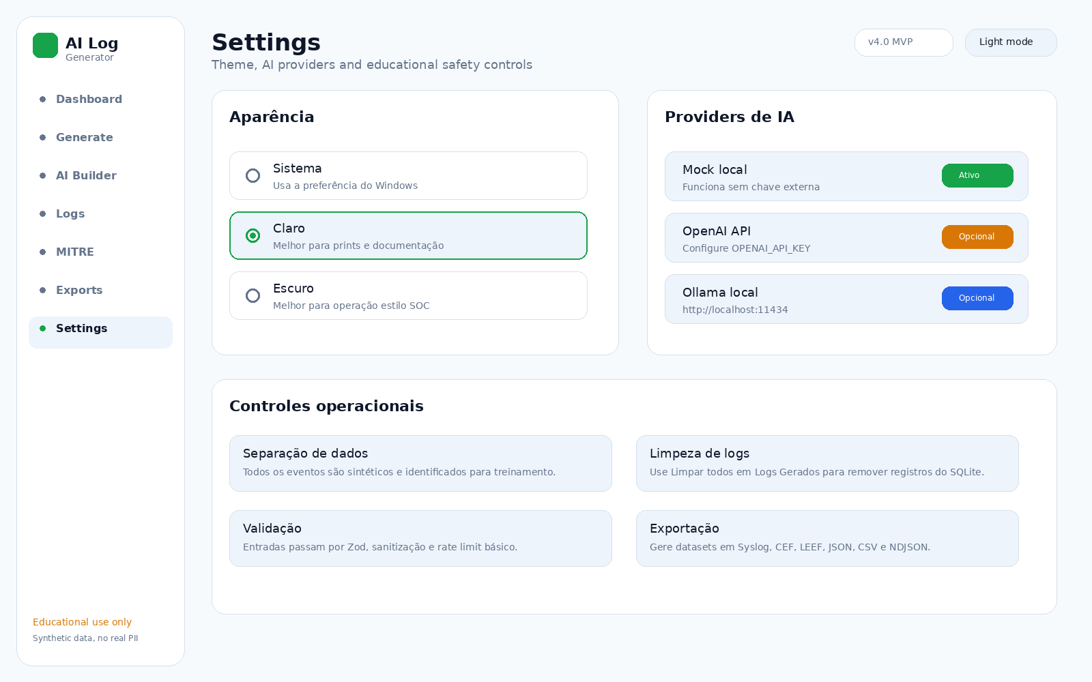Screen dimensions: 1092x682
Task: Click the green dot beside Settings
Action: (42, 329)
